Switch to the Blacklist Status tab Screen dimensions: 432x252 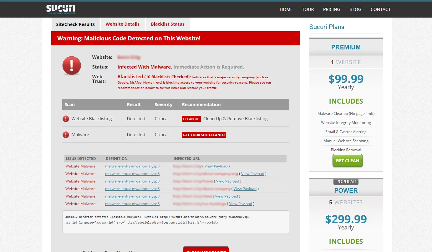tap(168, 24)
